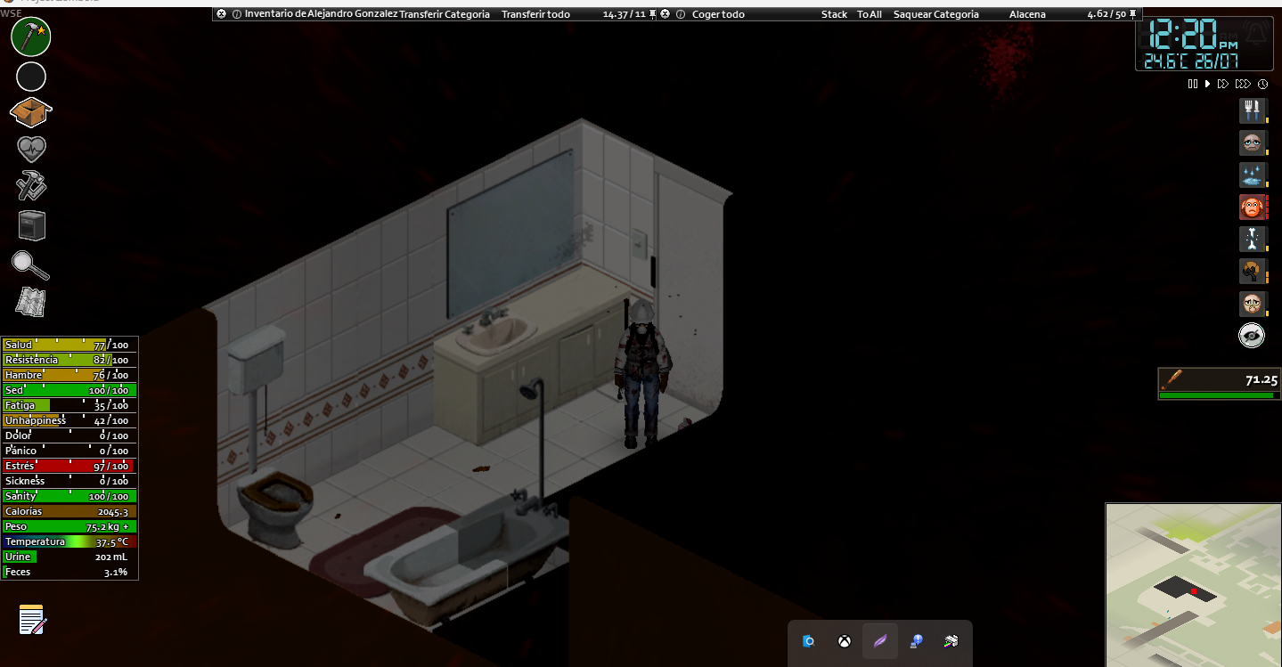The image size is (1282, 667).
Task: Click the Hambre status bar
Action: pos(69,375)
